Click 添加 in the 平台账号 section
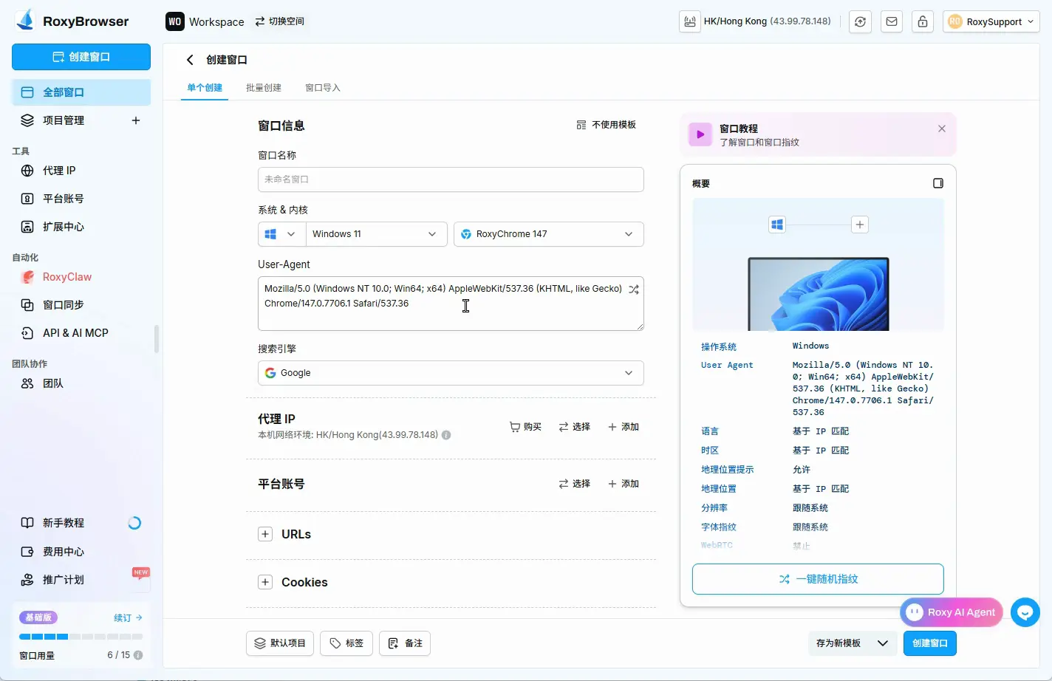Screen dimensions: 1052x681 (x=624, y=484)
